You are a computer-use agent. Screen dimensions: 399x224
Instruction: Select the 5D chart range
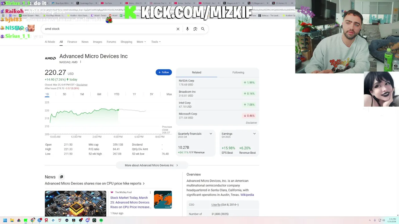tap(65, 94)
